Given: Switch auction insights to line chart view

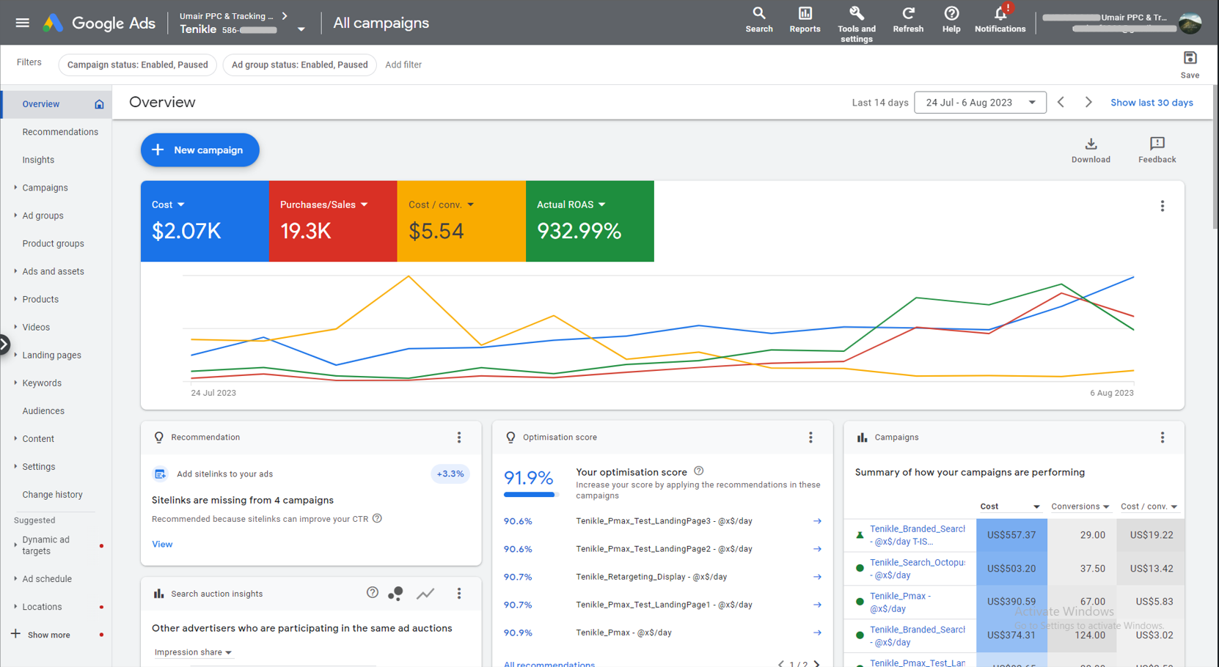Looking at the screenshot, I should tap(425, 594).
